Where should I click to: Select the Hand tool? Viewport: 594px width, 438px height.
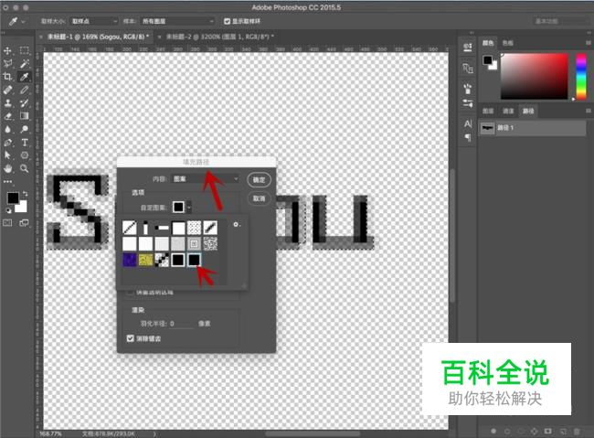[7, 168]
